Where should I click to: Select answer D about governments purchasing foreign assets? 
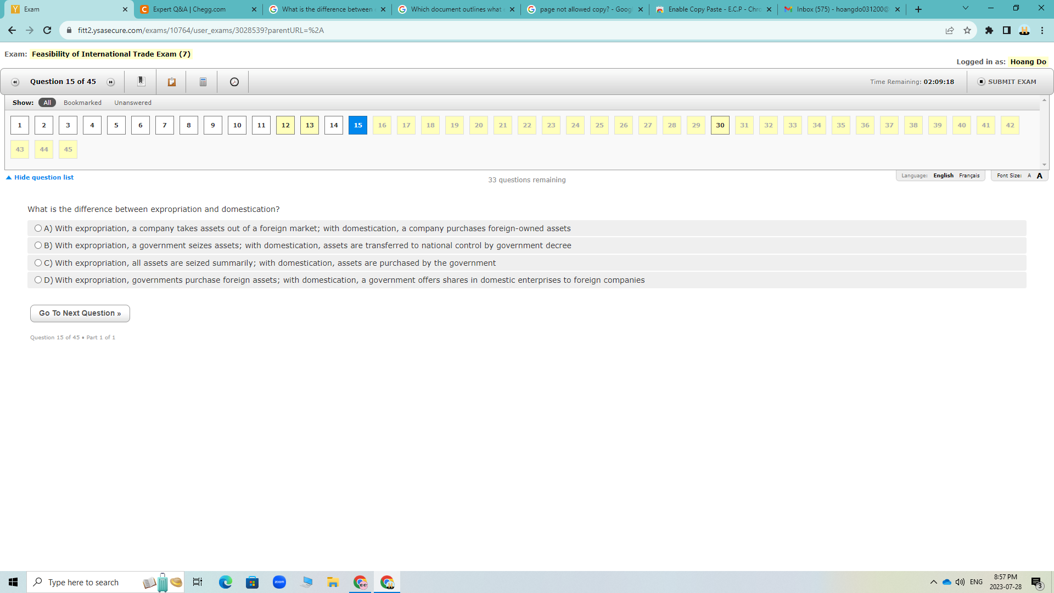point(38,280)
